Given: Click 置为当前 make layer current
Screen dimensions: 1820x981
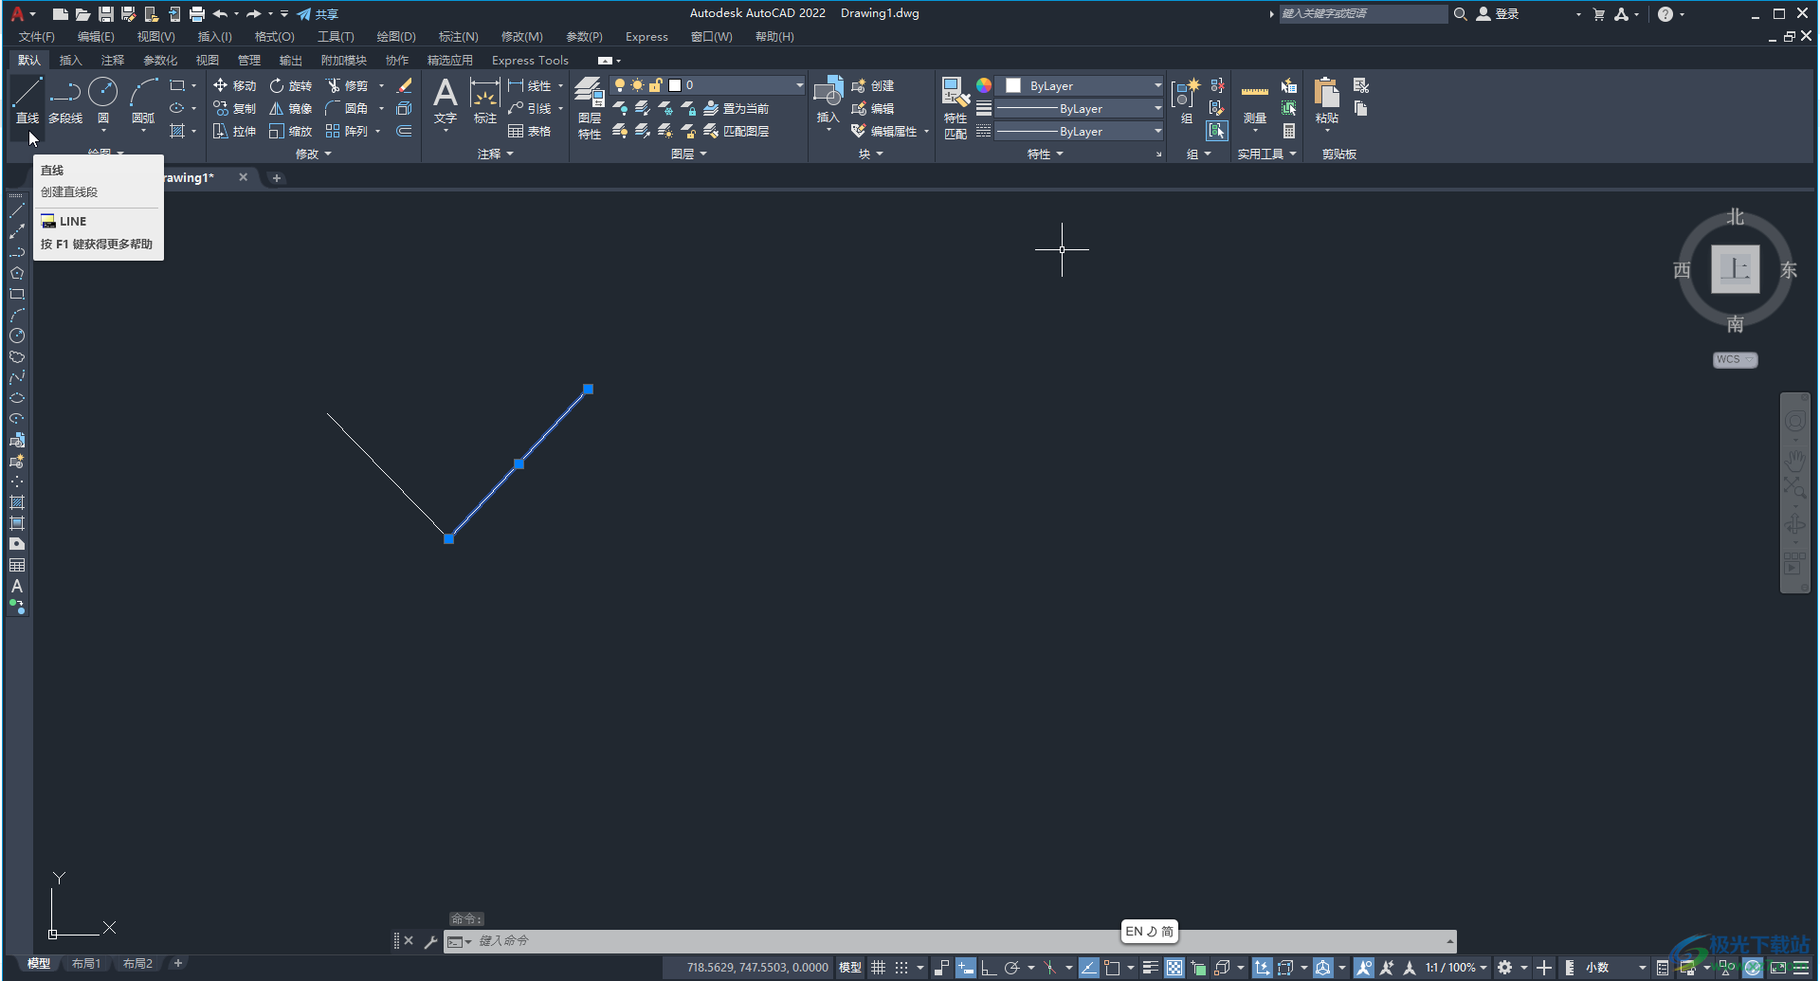Looking at the screenshot, I should click(736, 108).
